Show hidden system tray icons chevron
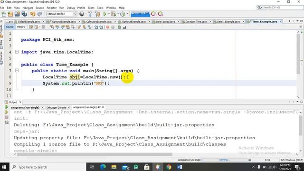Image resolution: width=304 pixels, height=171 pixels. [253, 167]
